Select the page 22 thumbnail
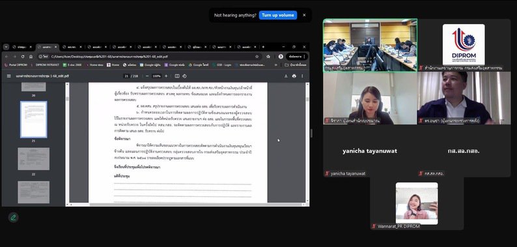The height and width of the screenshot is (247, 517). [34, 159]
